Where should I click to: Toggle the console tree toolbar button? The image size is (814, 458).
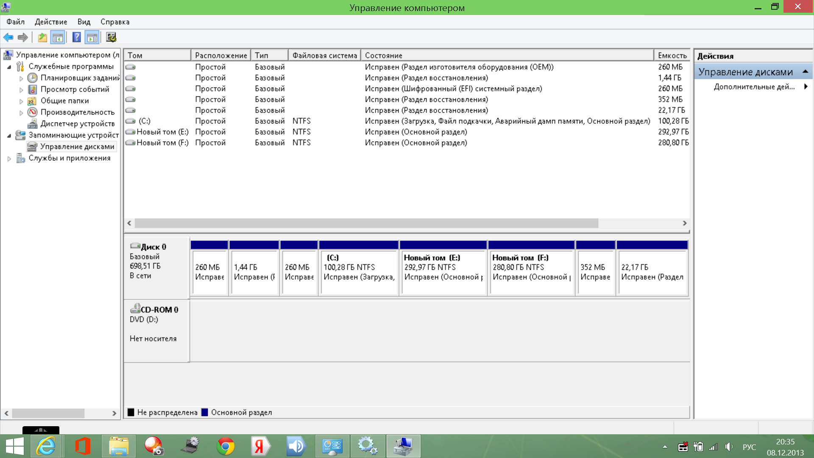[x=58, y=37]
